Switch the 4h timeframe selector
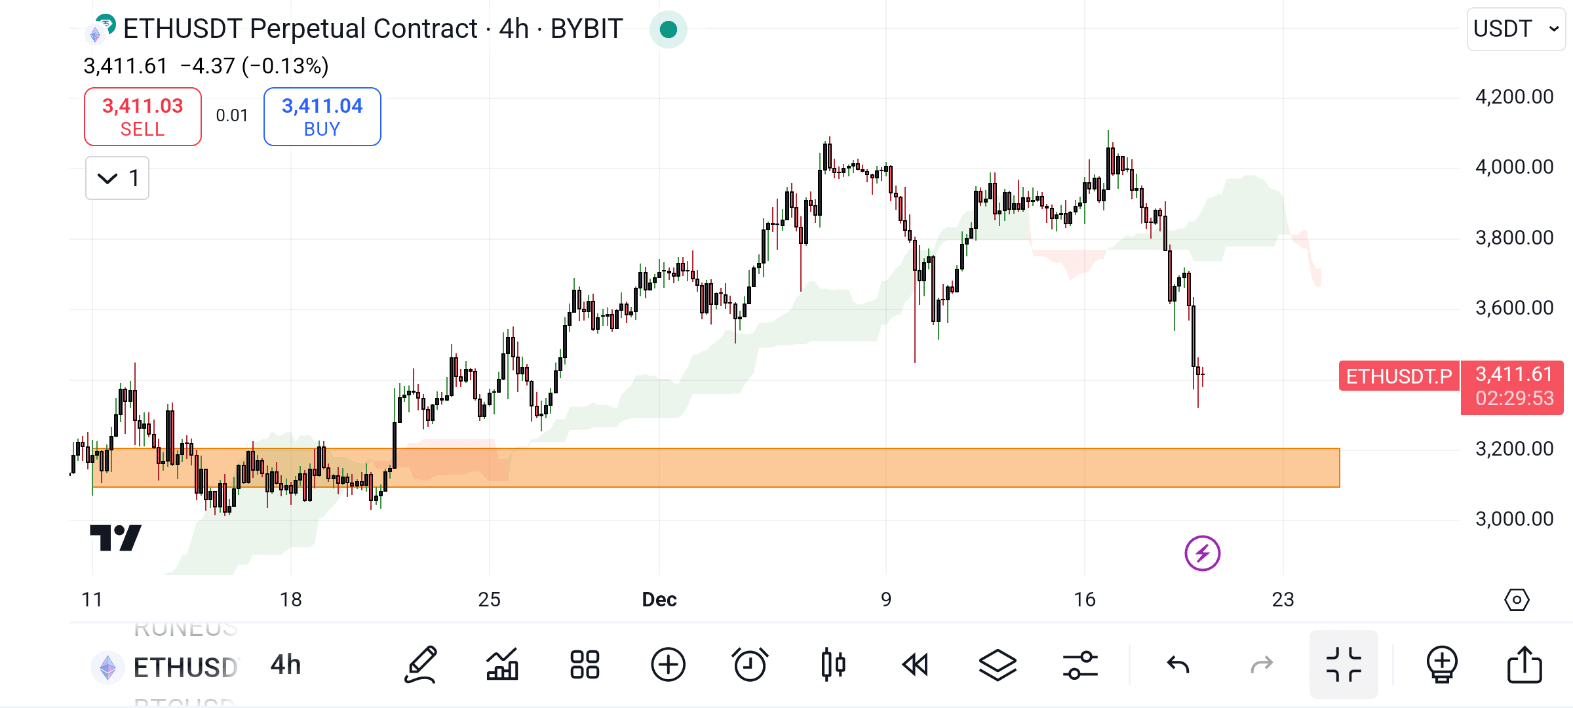1573x708 pixels. 285,664
